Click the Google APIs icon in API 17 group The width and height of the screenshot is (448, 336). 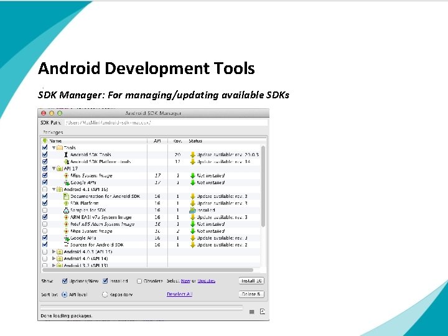coord(67,182)
